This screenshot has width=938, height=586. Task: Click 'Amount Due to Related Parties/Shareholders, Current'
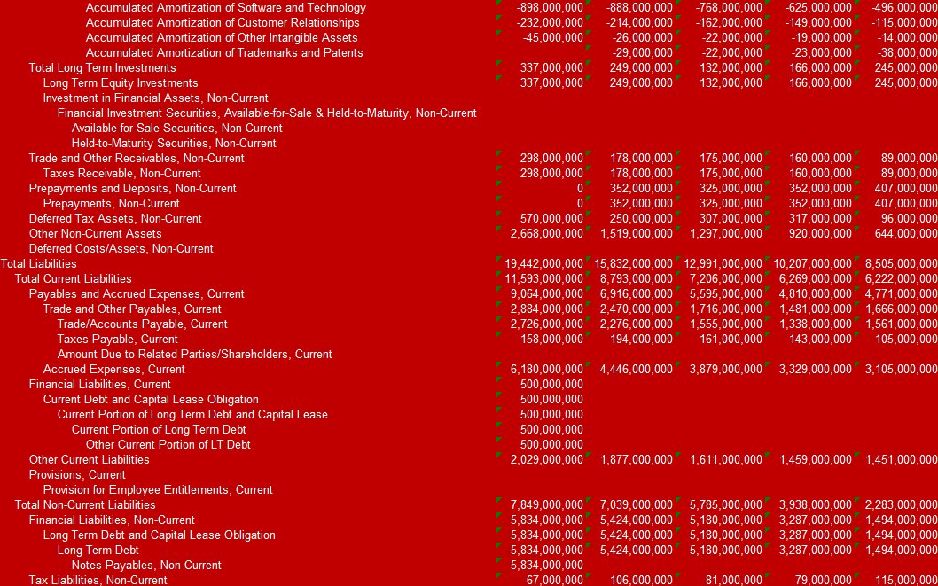pos(194,354)
